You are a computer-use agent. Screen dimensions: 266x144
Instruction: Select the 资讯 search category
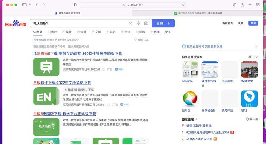click(126, 32)
